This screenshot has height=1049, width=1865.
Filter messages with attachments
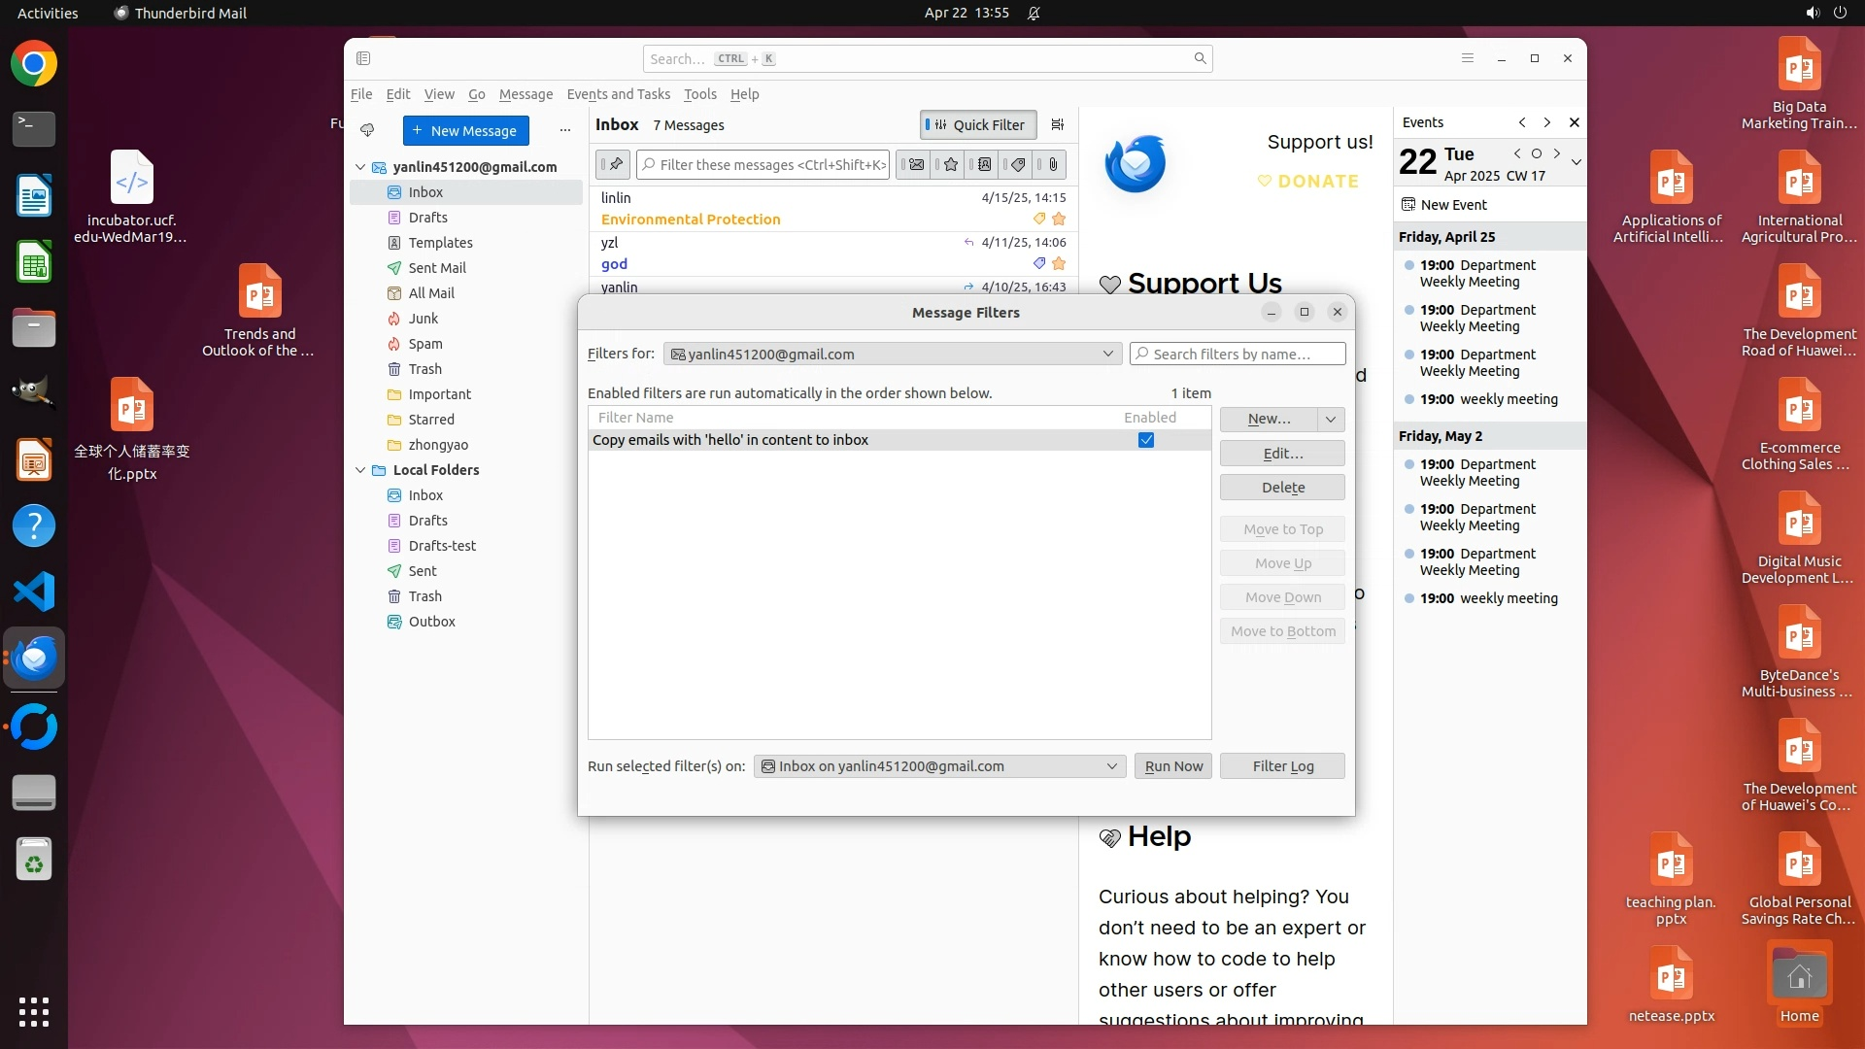coord(1053,165)
